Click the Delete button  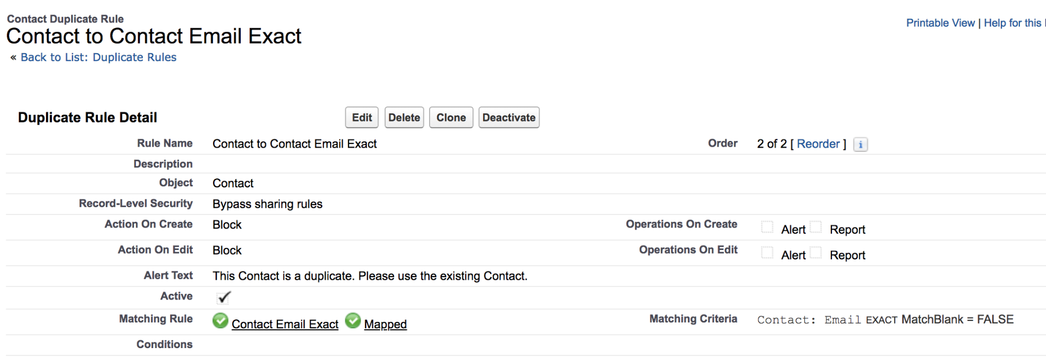[404, 117]
